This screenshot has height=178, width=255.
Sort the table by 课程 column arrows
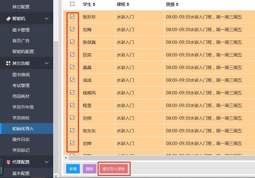click(128, 4)
